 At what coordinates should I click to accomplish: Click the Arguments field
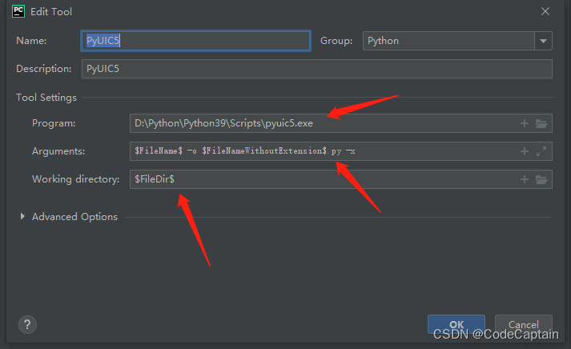[x=341, y=151]
